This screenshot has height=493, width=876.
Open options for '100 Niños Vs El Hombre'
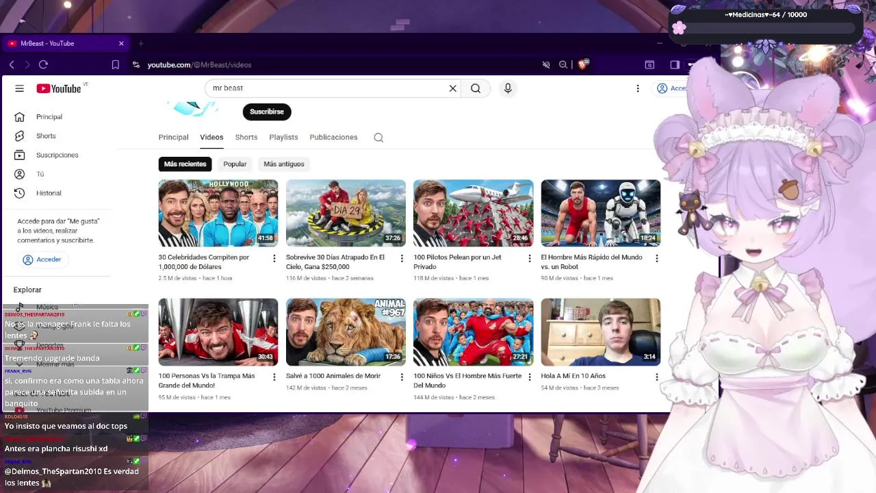click(529, 377)
